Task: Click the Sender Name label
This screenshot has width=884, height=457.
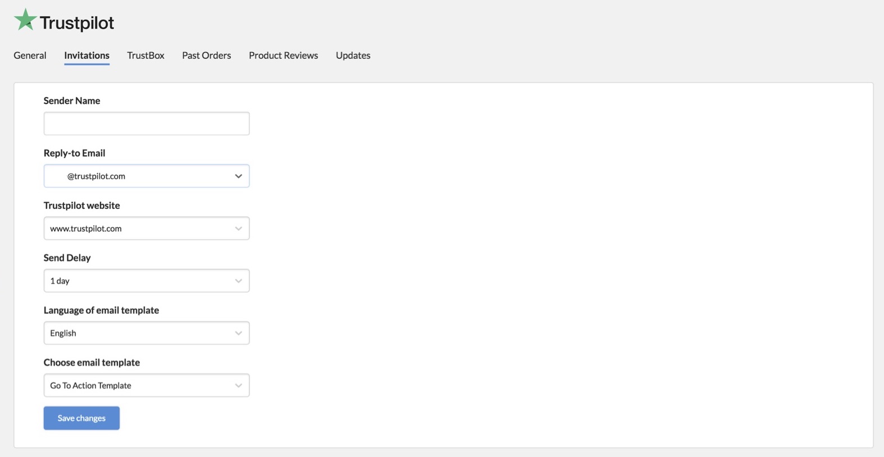Action: 72,100
